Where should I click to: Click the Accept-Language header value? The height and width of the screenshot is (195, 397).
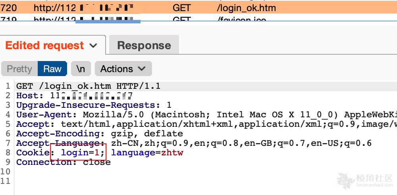tap(238, 143)
